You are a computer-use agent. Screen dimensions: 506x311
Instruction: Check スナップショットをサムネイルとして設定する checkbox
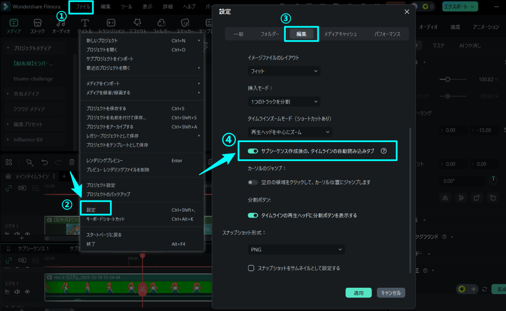251,268
